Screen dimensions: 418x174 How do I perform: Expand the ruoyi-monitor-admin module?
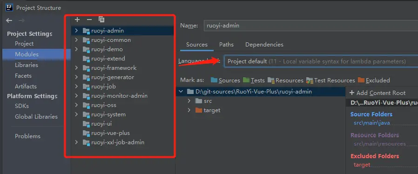pos(76,96)
